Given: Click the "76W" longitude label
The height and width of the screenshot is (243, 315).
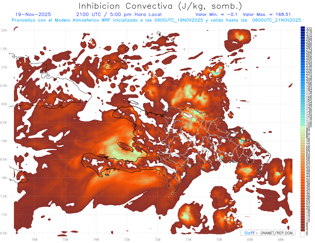Looking at the screenshot, I should (34, 239).
